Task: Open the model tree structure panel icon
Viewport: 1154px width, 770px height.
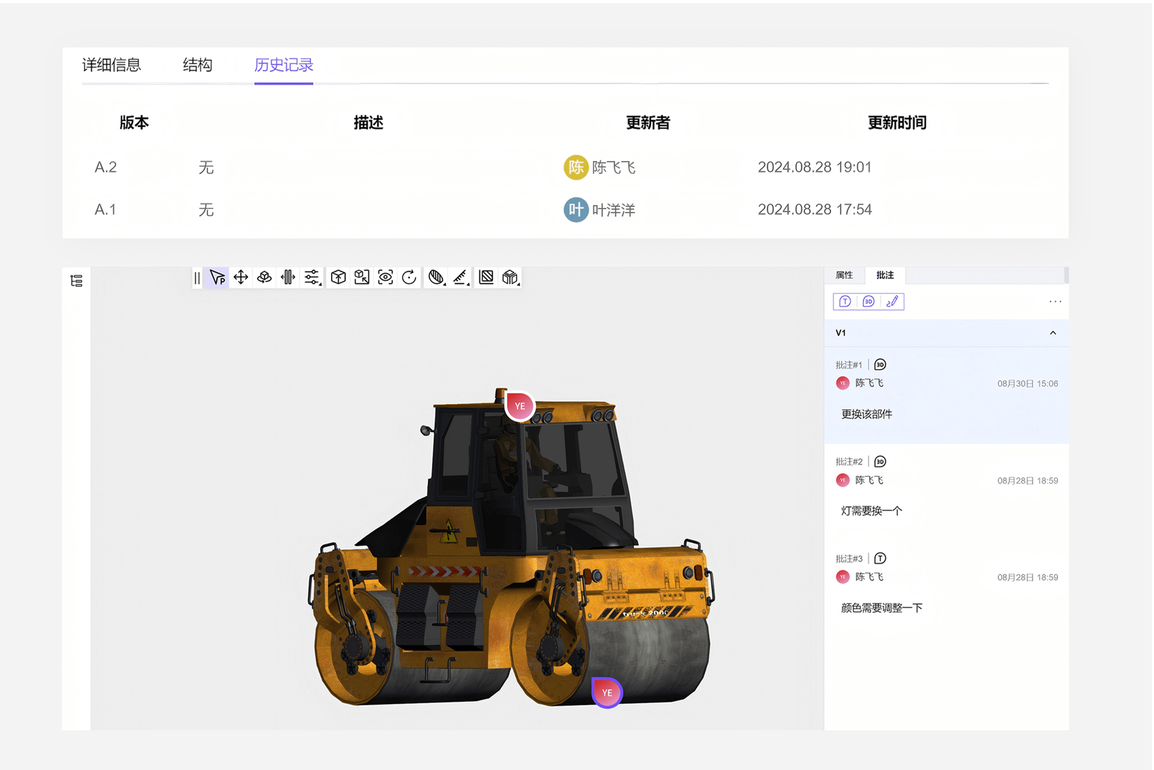Action: pyautogui.click(x=76, y=280)
